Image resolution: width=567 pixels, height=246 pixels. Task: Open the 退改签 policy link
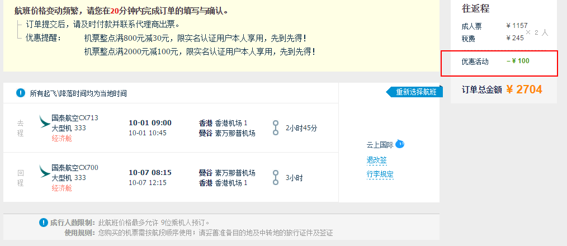(376, 160)
